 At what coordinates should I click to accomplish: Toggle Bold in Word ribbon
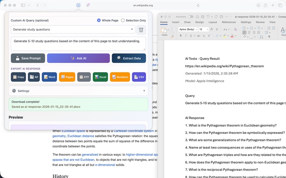click(181, 36)
